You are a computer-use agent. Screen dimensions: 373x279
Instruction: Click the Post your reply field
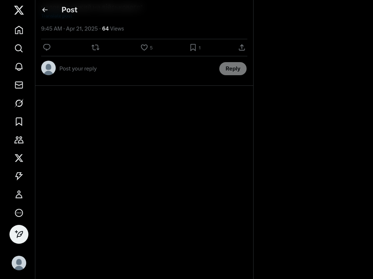[137, 69]
